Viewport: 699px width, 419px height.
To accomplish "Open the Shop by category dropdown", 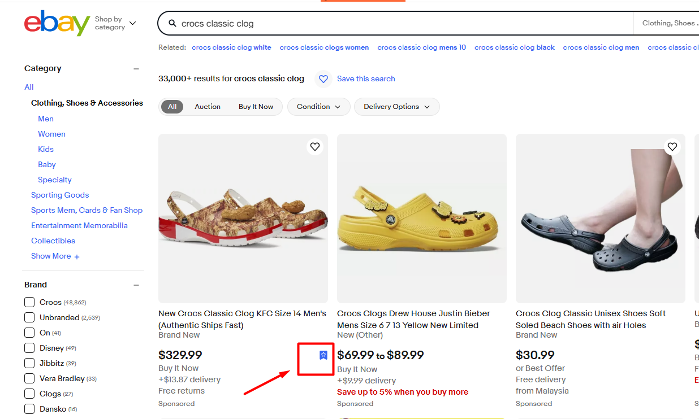I will (116, 23).
